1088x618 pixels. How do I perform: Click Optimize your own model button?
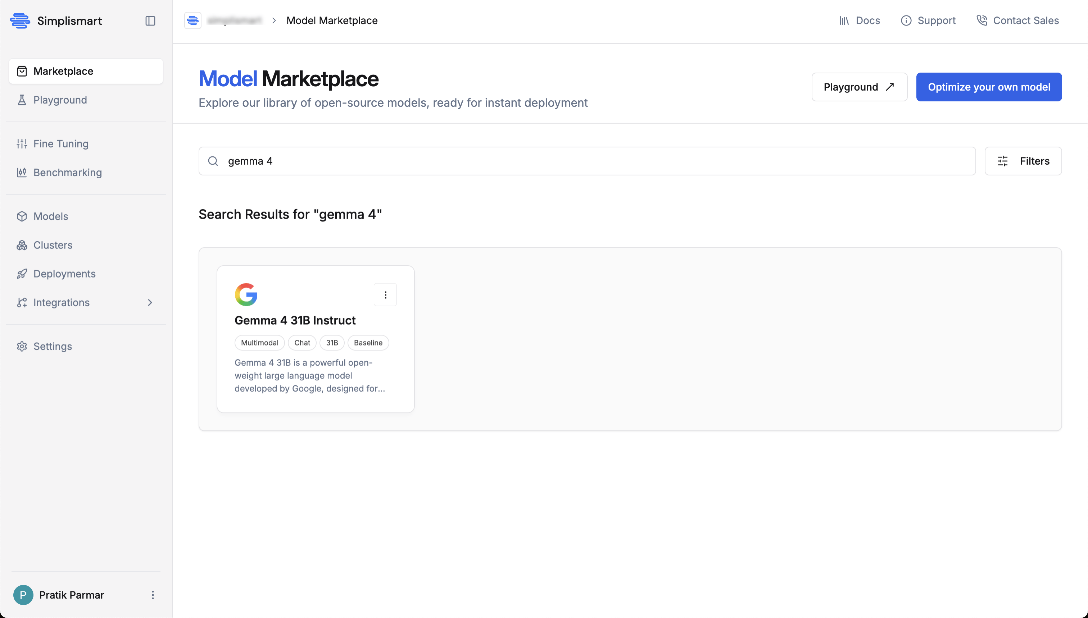click(x=989, y=87)
